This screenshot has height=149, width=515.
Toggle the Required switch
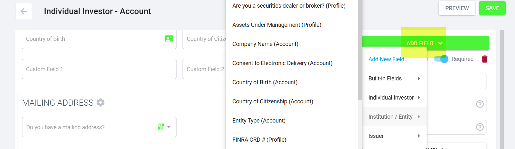(441, 59)
